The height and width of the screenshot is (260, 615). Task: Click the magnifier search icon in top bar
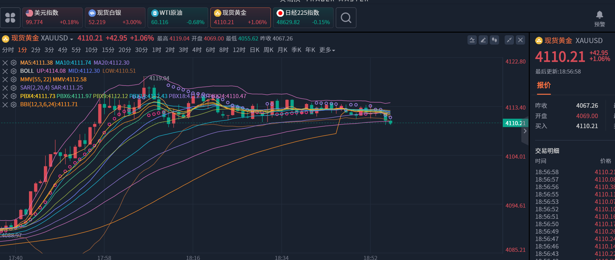click(x=346, y=18)
